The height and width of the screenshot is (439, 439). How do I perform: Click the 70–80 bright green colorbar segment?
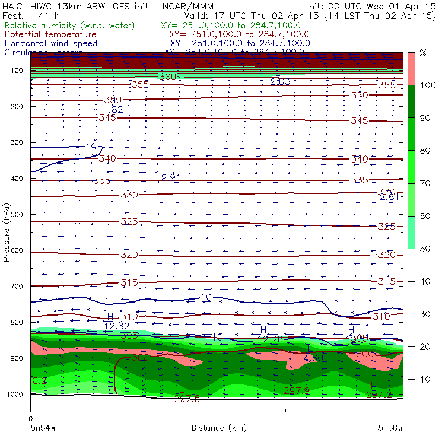[x=411, y=167]
